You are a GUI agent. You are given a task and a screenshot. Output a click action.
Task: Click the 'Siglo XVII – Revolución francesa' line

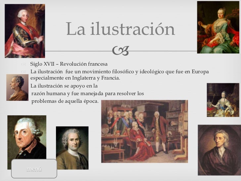pos(69,64)
